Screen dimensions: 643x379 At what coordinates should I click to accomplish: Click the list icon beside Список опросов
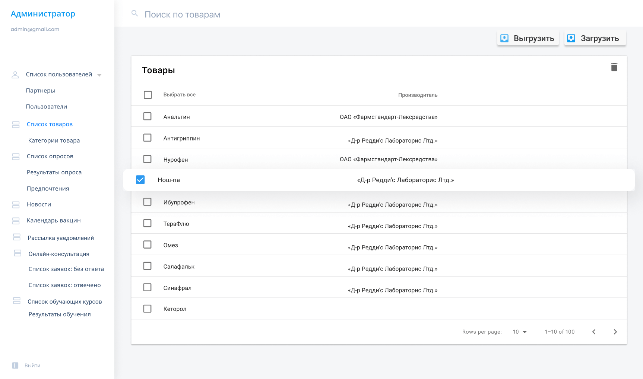(x=16, y=157)
